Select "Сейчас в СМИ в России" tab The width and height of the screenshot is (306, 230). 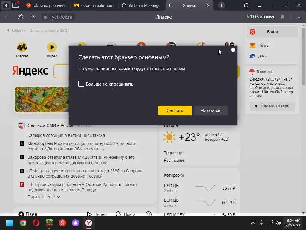[51, 125]
